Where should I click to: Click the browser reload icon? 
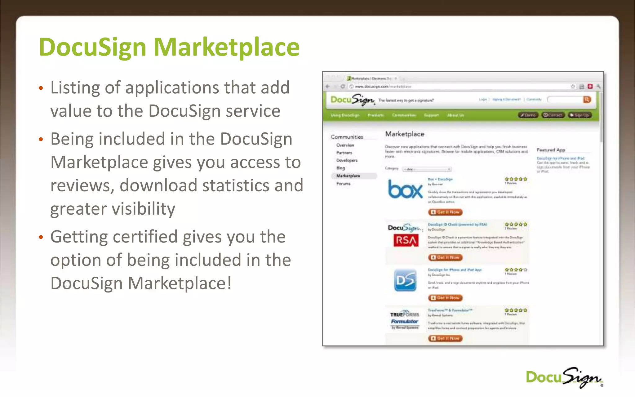pos(343,87)
